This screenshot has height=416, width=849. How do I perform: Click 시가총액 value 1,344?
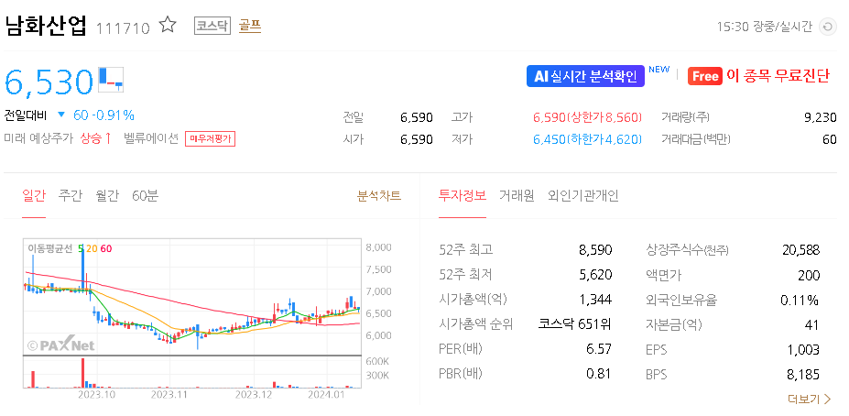point(595,300)
